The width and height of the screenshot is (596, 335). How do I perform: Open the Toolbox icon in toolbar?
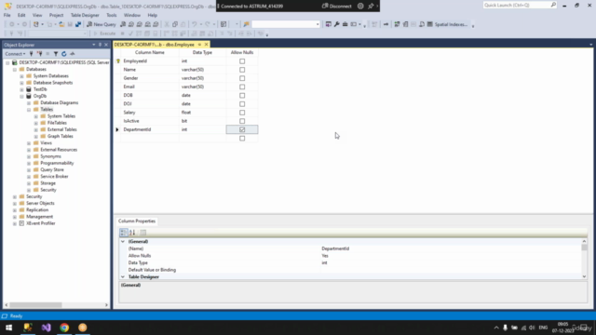click(345, 24)
